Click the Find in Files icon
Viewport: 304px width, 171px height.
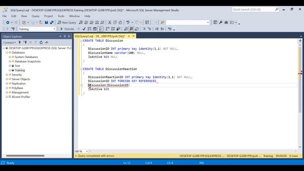[x=162, y=22]
